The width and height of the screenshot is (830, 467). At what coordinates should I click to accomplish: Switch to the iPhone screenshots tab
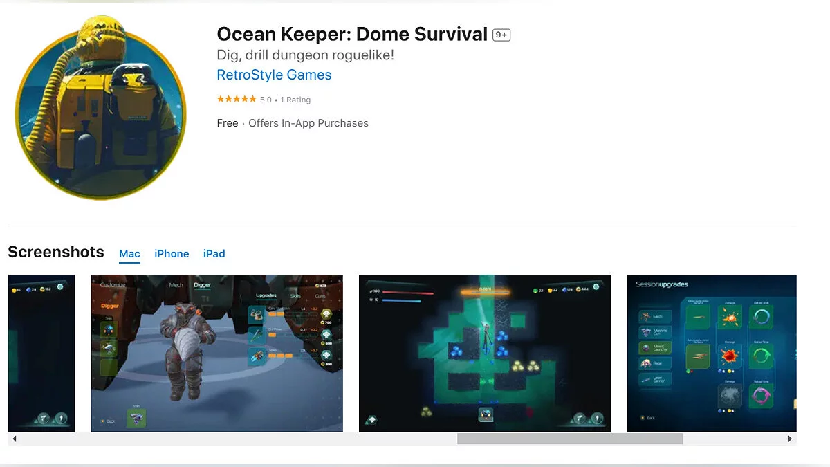pyautogui.click(x=172, y=254)
